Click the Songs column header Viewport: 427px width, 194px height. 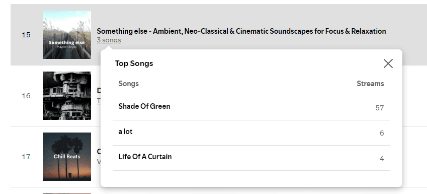129,84
